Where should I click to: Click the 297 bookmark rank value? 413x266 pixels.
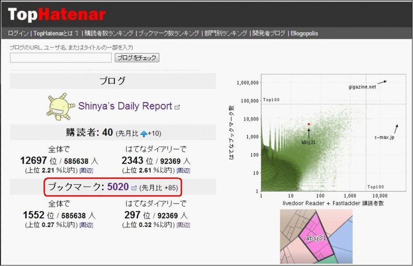pyautogui.click(x=132, y=215)
